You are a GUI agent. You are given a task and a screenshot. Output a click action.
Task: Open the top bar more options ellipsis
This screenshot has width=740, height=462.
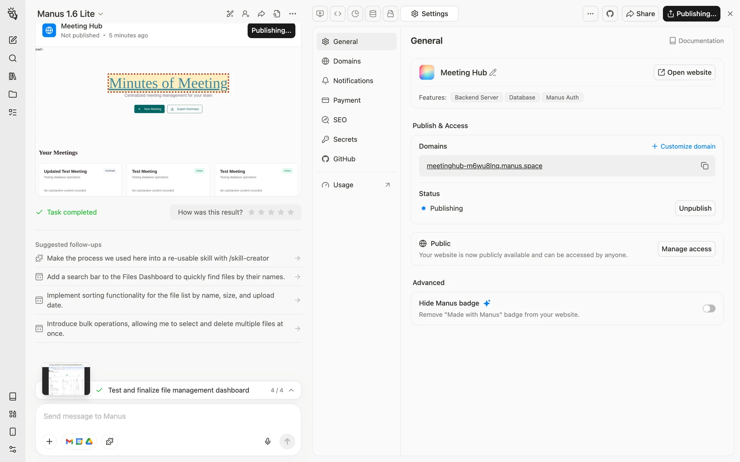click(590, 14)
